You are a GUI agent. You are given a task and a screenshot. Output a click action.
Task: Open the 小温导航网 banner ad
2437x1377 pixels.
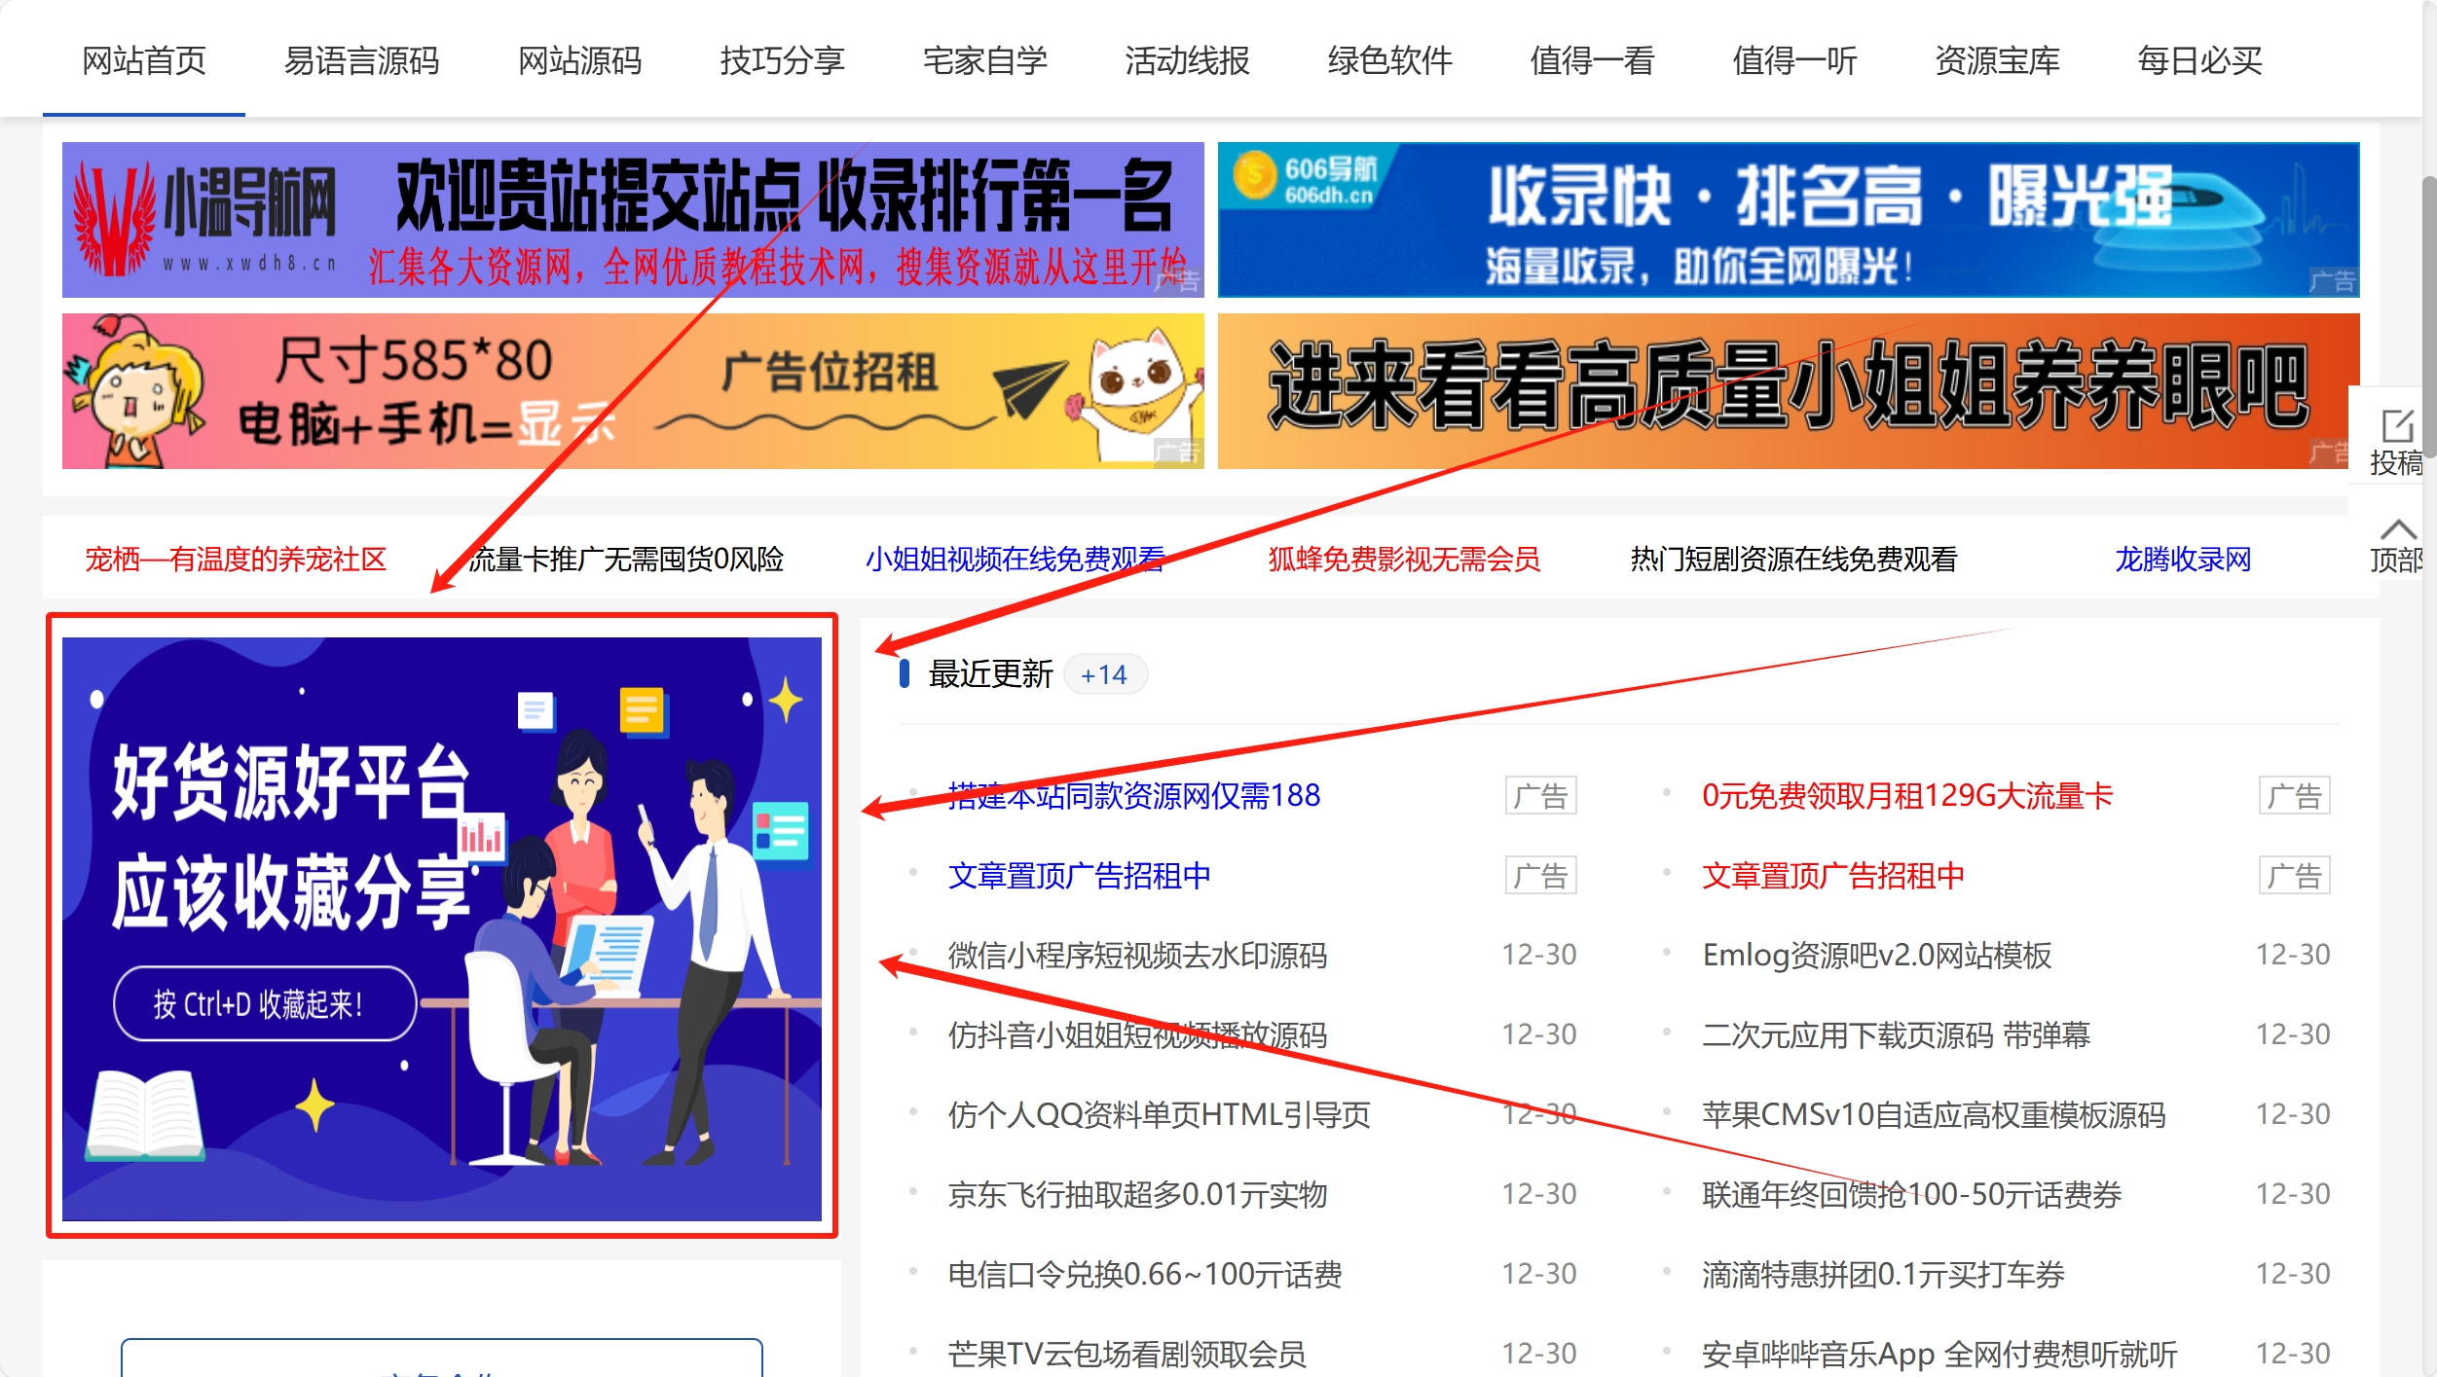pyautogui.click(x=633, y=220)
